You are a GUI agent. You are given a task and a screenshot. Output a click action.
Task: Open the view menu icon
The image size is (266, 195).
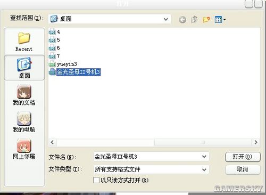pyautogui.click(x=218, y=19)
